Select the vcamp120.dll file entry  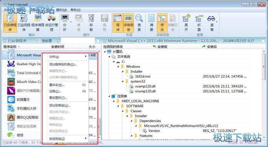pyautogui.click(x=145, y=86)
